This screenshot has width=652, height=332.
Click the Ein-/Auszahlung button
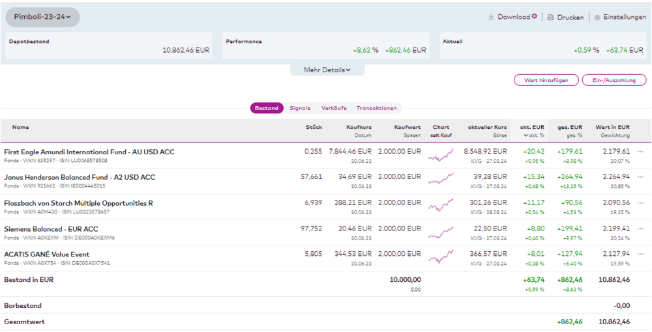point(614,80)
